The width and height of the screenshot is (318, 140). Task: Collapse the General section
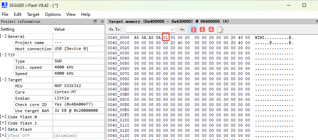click(x=3, y=36)
